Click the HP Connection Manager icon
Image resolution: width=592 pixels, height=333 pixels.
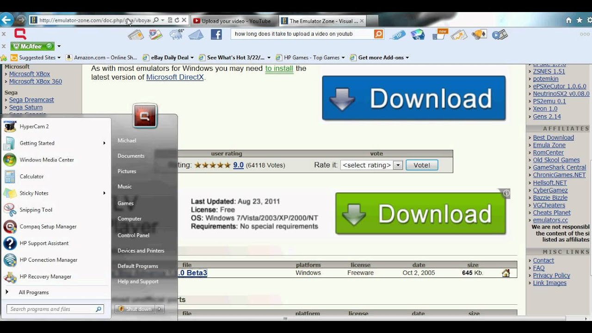pos(10,260)
